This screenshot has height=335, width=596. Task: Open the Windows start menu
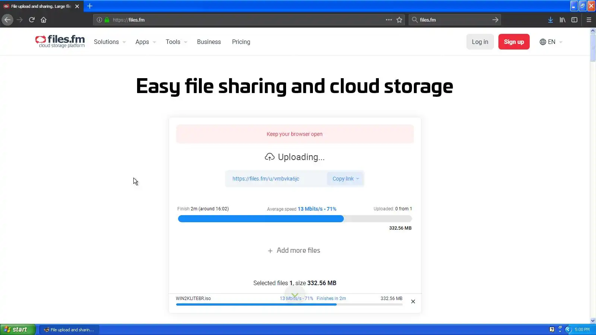(18, 329)
